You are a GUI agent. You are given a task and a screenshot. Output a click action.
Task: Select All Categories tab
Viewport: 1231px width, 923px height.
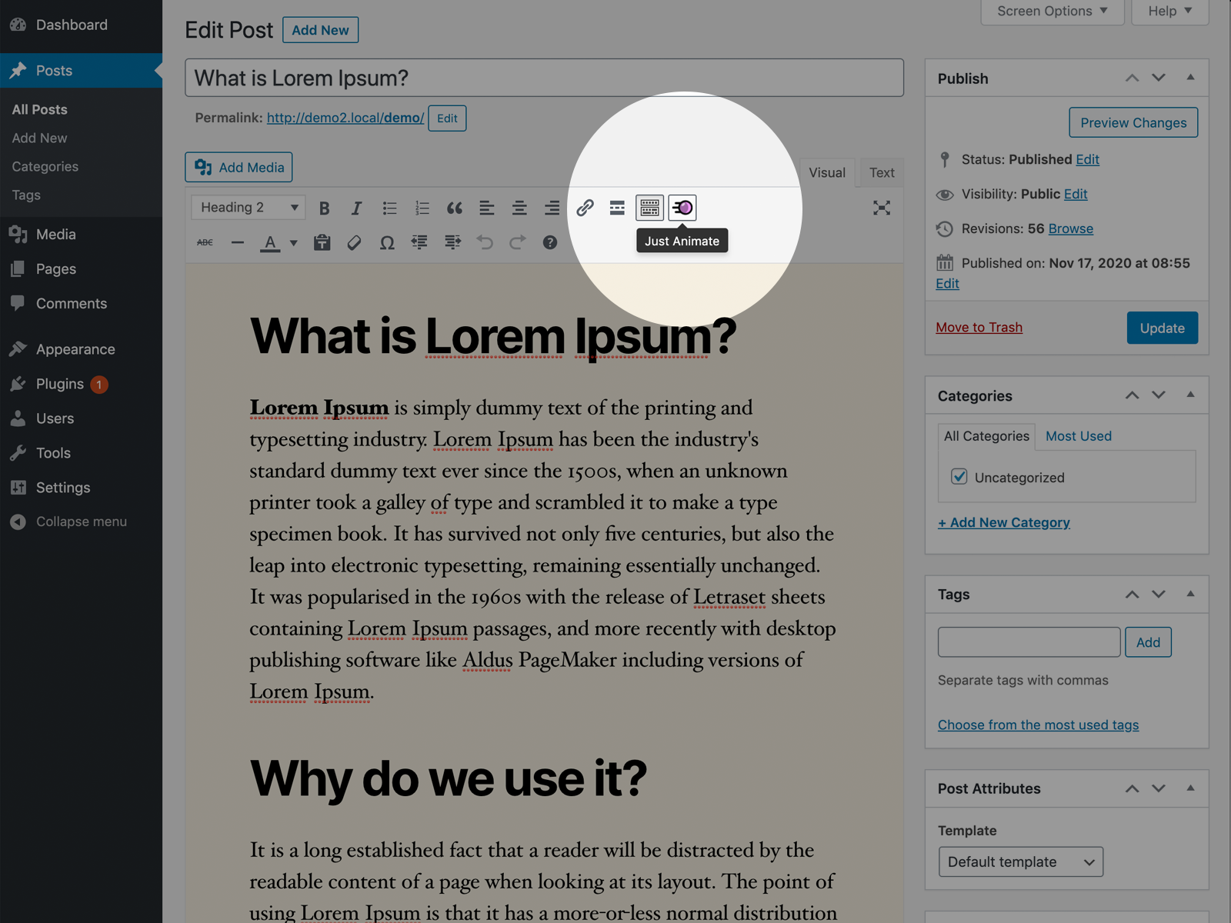[986, 436]
